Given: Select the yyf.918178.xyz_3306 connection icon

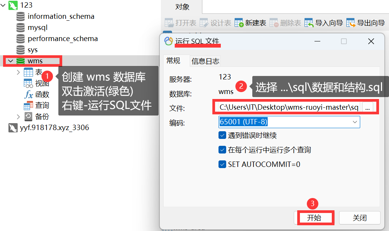Looking at the screenshot, I should pyautogui.click(x=13, y=128).
